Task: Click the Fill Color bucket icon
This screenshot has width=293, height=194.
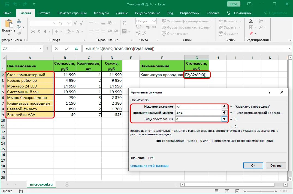Action: [x=69, y=31]
